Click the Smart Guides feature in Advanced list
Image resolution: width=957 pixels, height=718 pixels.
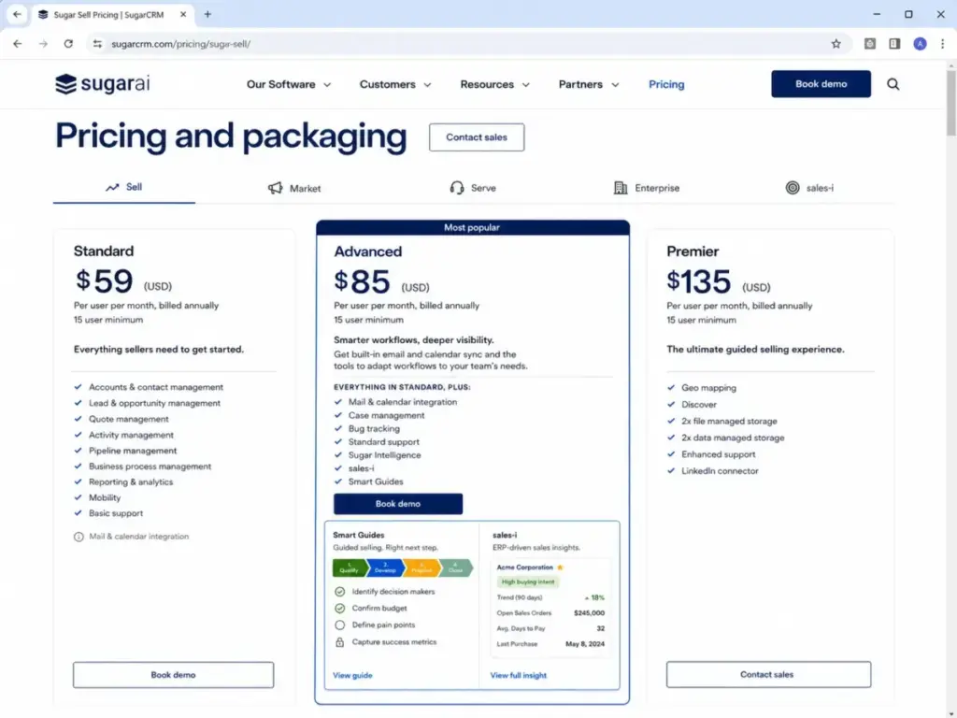coord(376,481)
